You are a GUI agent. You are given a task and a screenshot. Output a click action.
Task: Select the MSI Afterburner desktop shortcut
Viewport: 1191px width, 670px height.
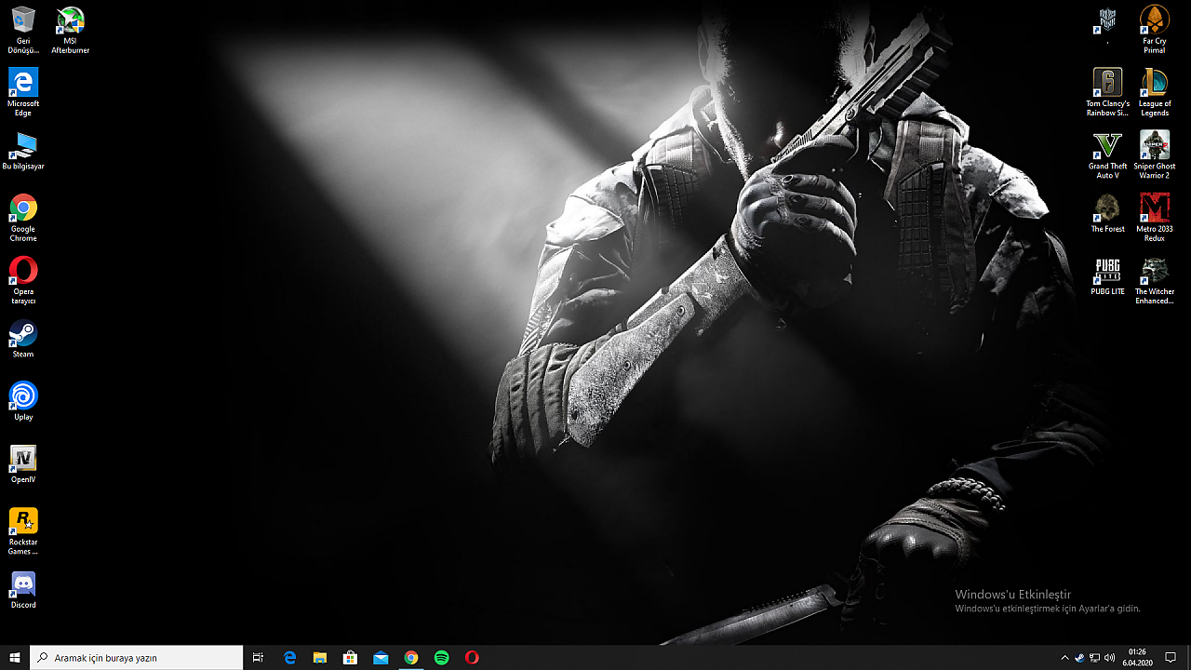(70, 30)
